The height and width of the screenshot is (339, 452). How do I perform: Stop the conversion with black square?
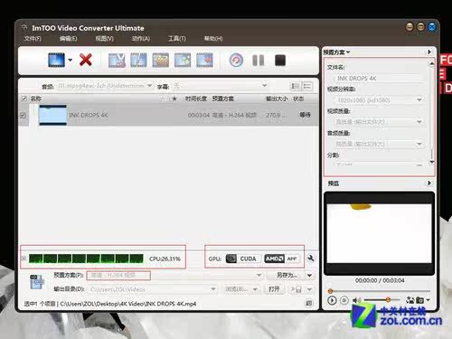[x=280, y=61]
